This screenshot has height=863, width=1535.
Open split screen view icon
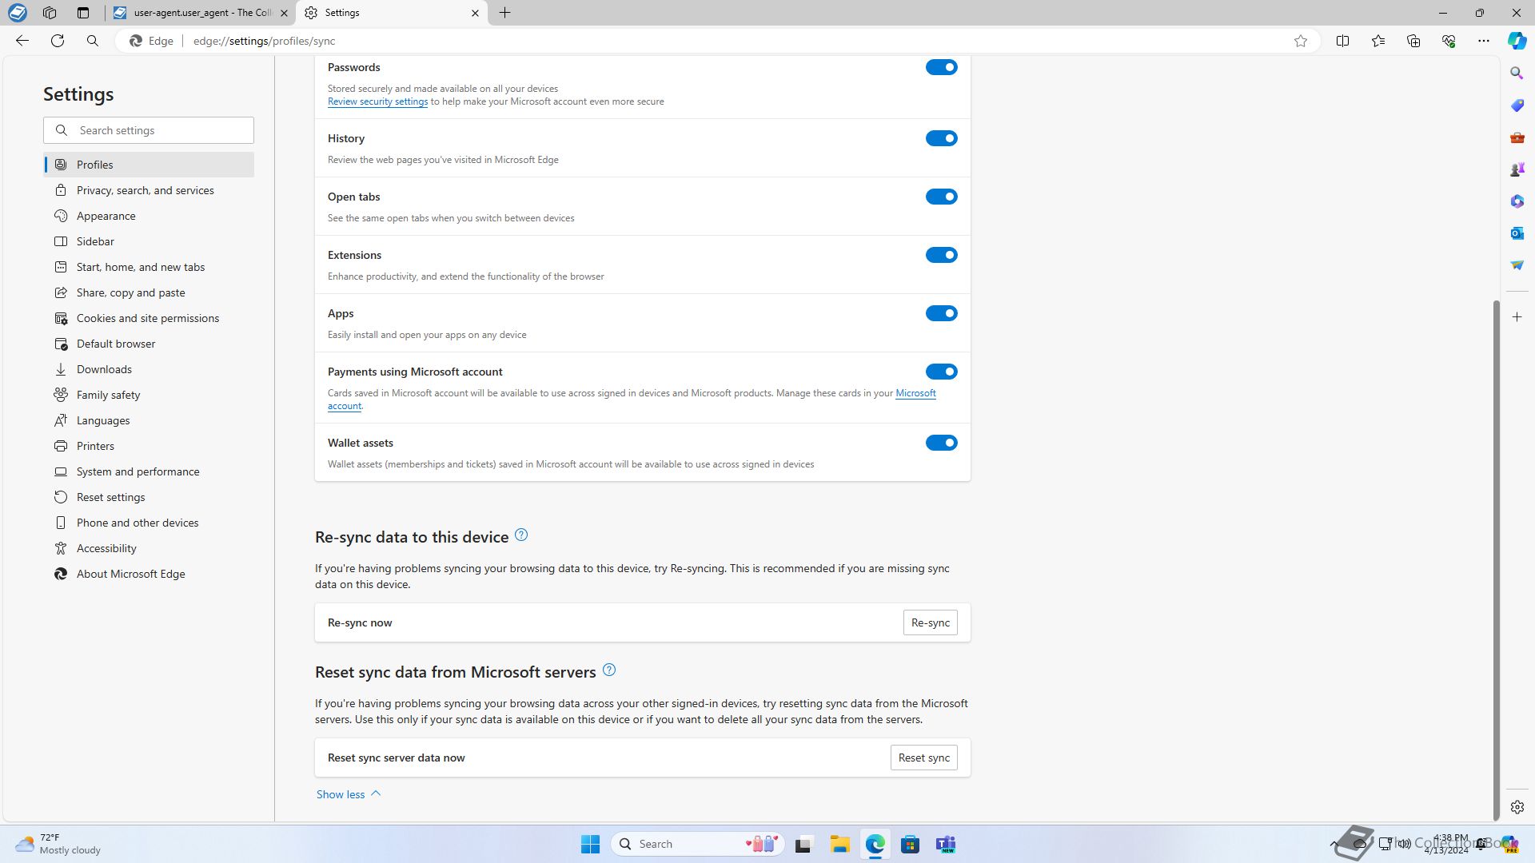(x=1342, y=41)
